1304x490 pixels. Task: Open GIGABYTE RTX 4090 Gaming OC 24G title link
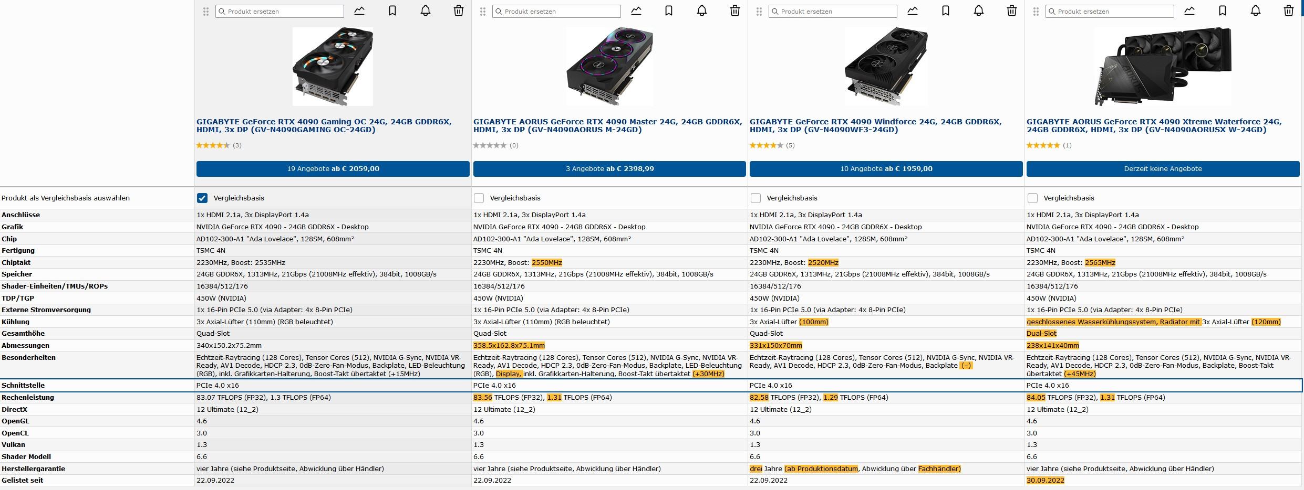click(324, 125)
